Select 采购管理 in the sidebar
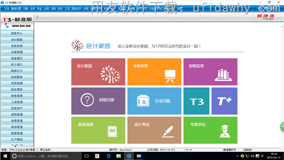The width and height of the screenshot is (284, 160). [x=17, y=115]
